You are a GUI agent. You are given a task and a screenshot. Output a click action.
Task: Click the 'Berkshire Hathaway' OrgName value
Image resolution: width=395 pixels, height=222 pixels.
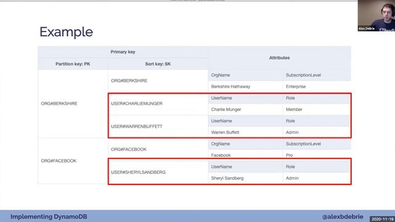230,86
